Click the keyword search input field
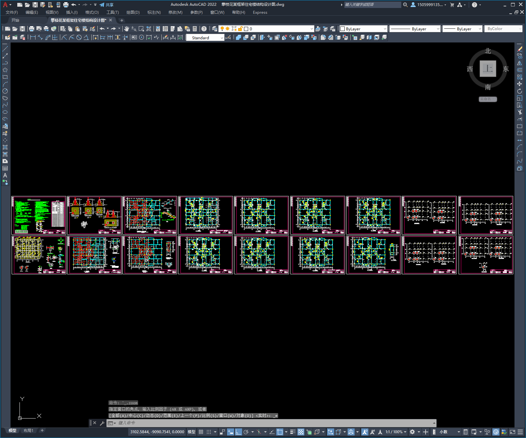 [373, 5]
